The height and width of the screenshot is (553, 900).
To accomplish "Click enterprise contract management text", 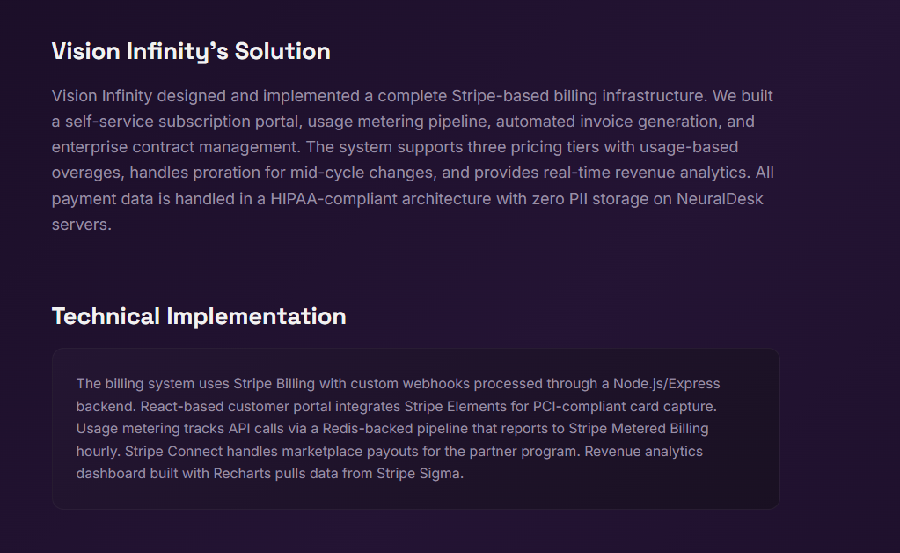I will (x=174, y=147).
